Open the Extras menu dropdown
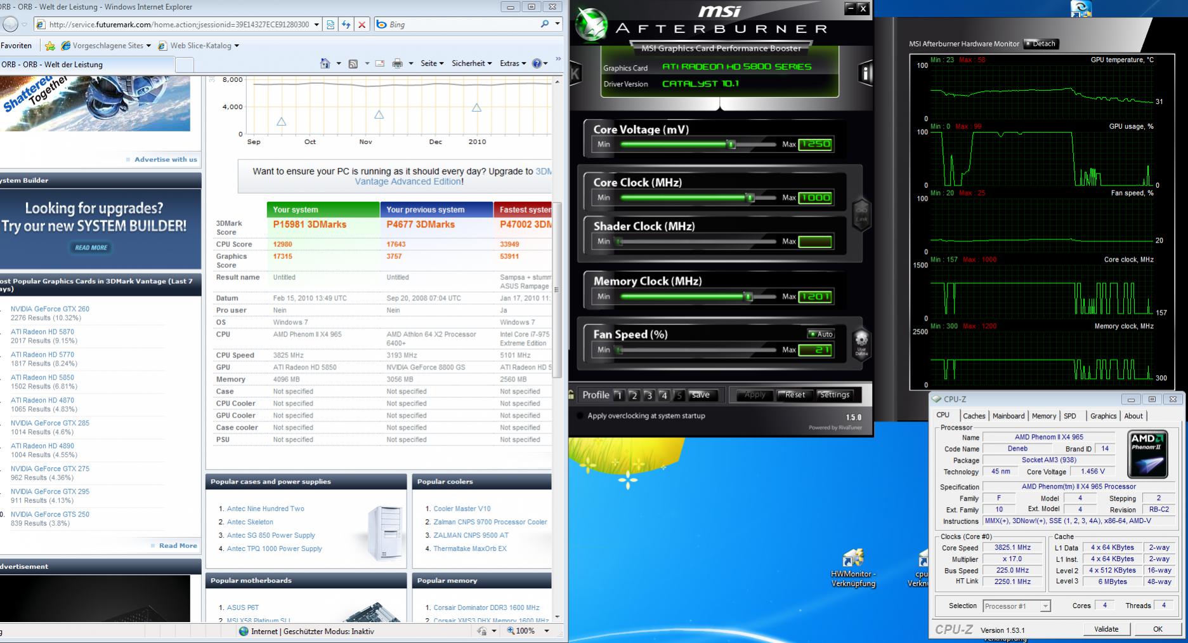The image size is (1188, 643). coord(513,63)
